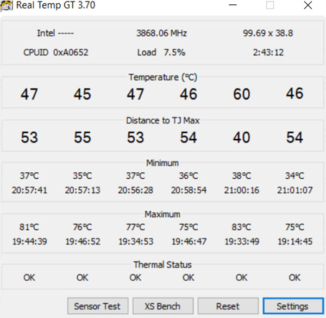
Task: Click the 2:43:12 uptime timer
Action: 268,53
